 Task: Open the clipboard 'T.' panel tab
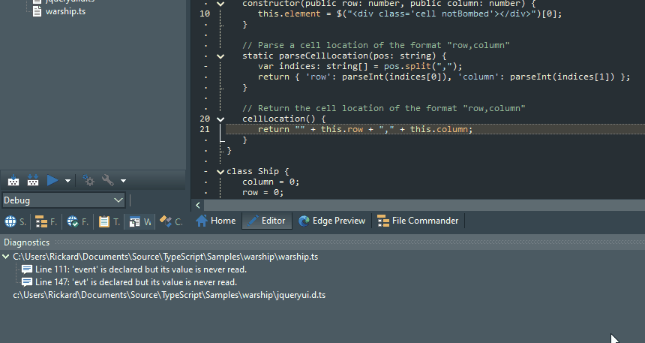109,221
